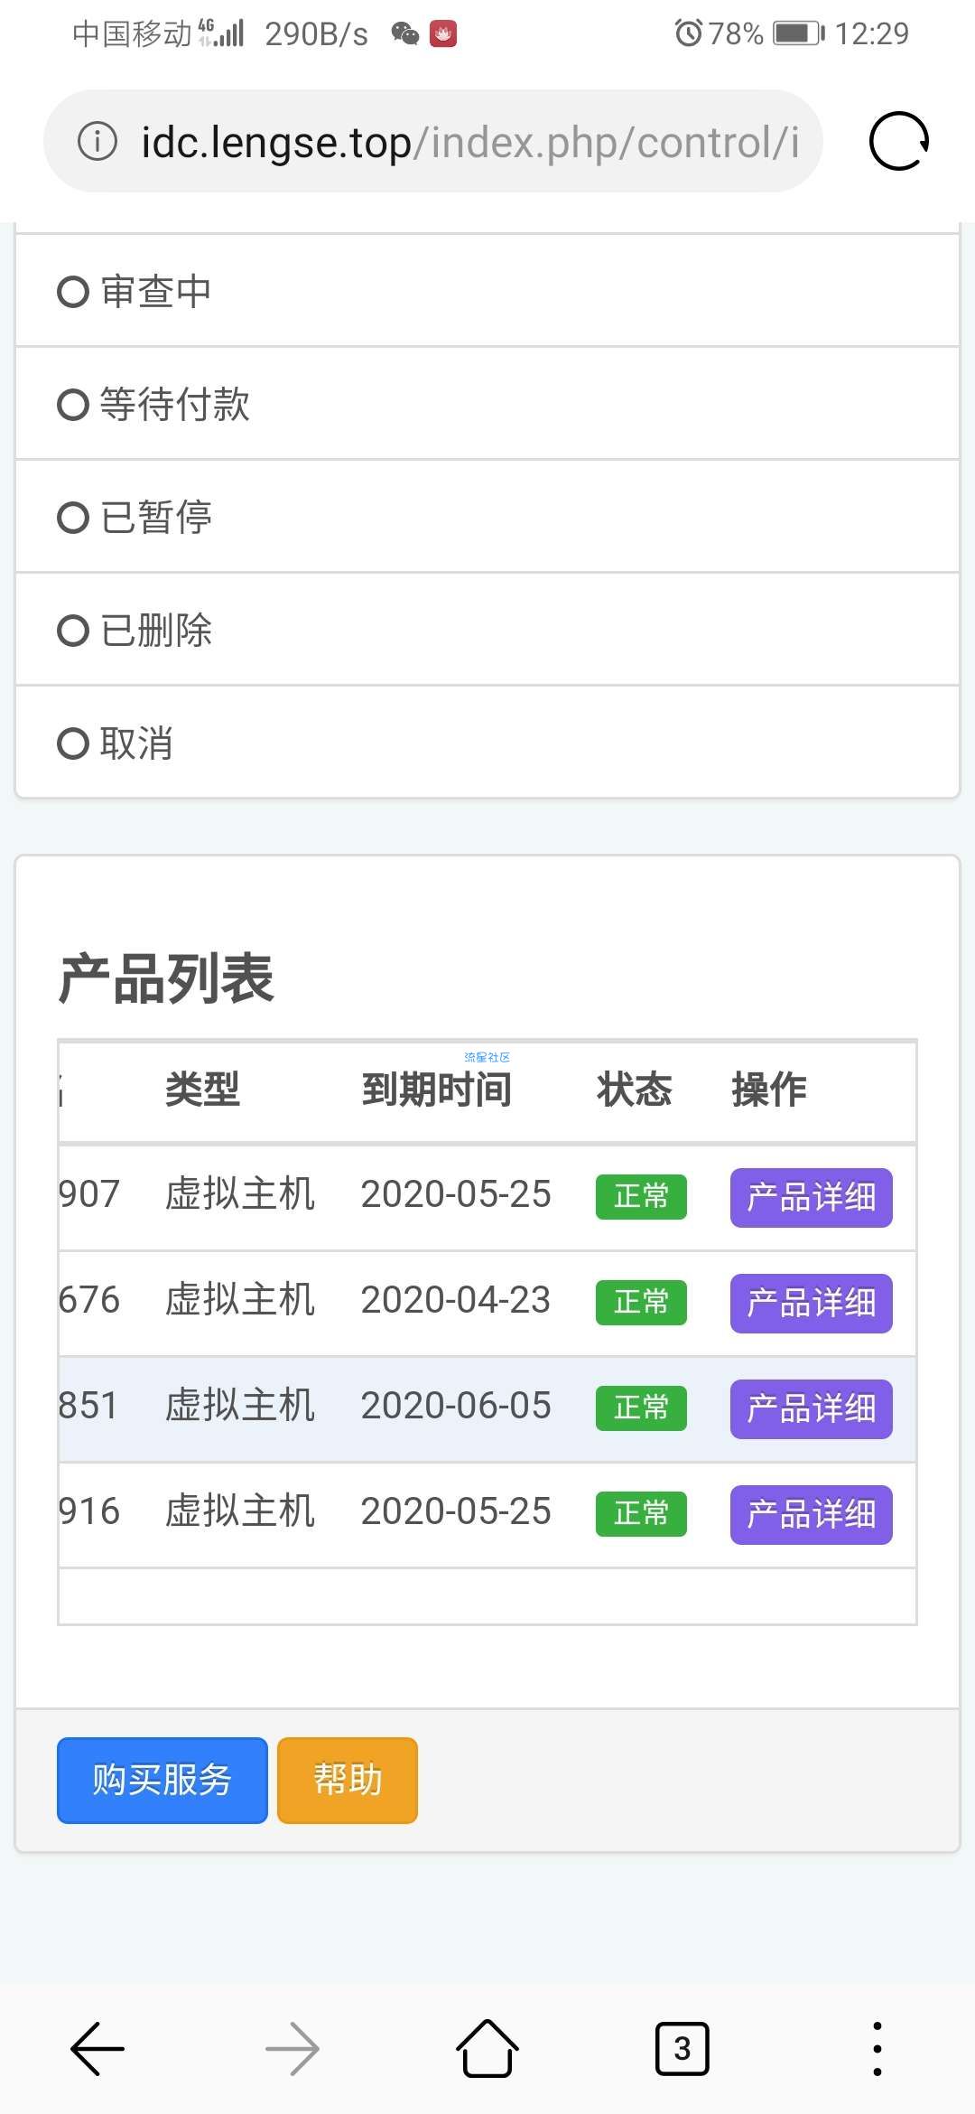
Task: Tap the browser forward arrow
Action: pyautogui.click(x=292, y=2049)
